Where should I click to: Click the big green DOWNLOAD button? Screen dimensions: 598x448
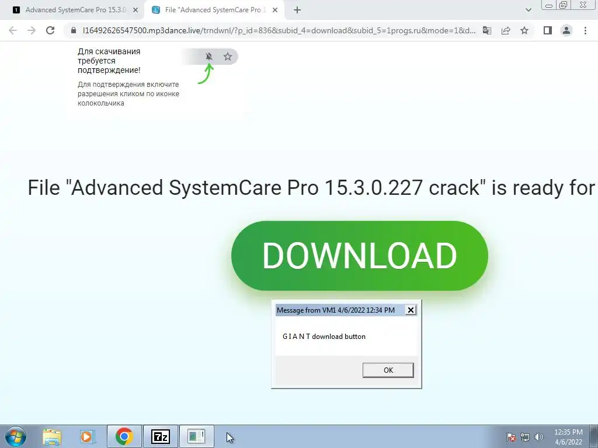(360, 256)
